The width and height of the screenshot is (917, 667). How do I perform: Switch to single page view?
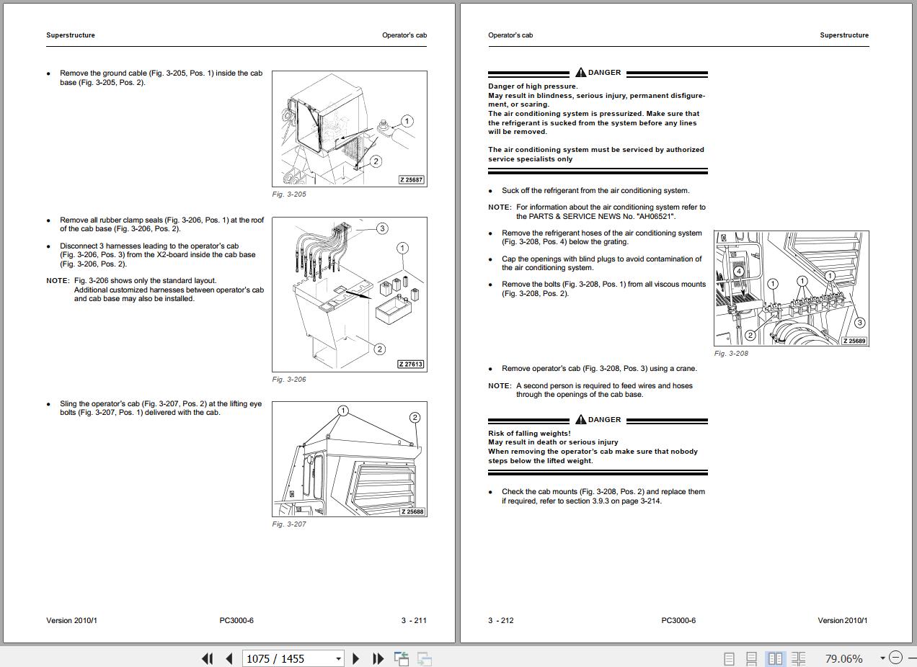click(729, 658)
